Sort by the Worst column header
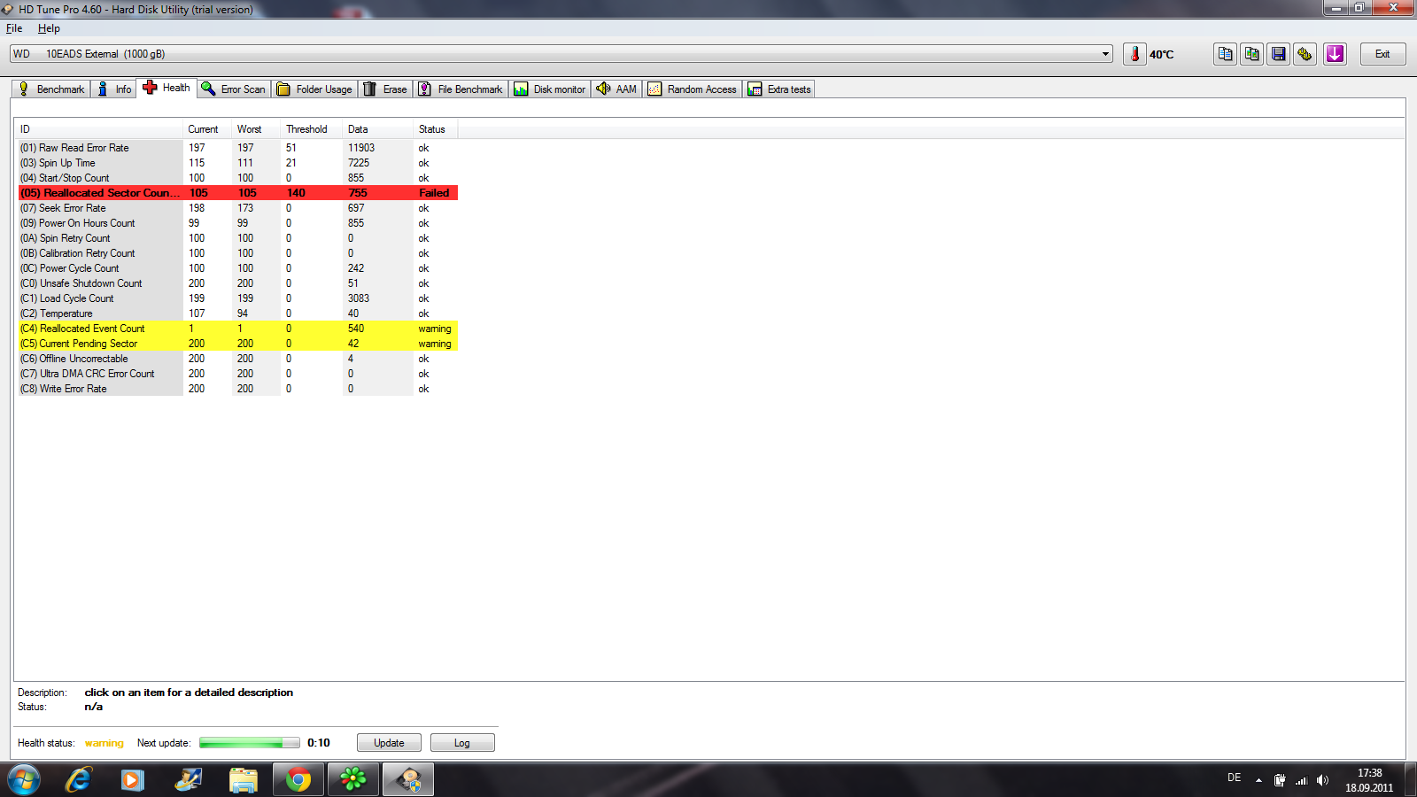 coord(256,129)
